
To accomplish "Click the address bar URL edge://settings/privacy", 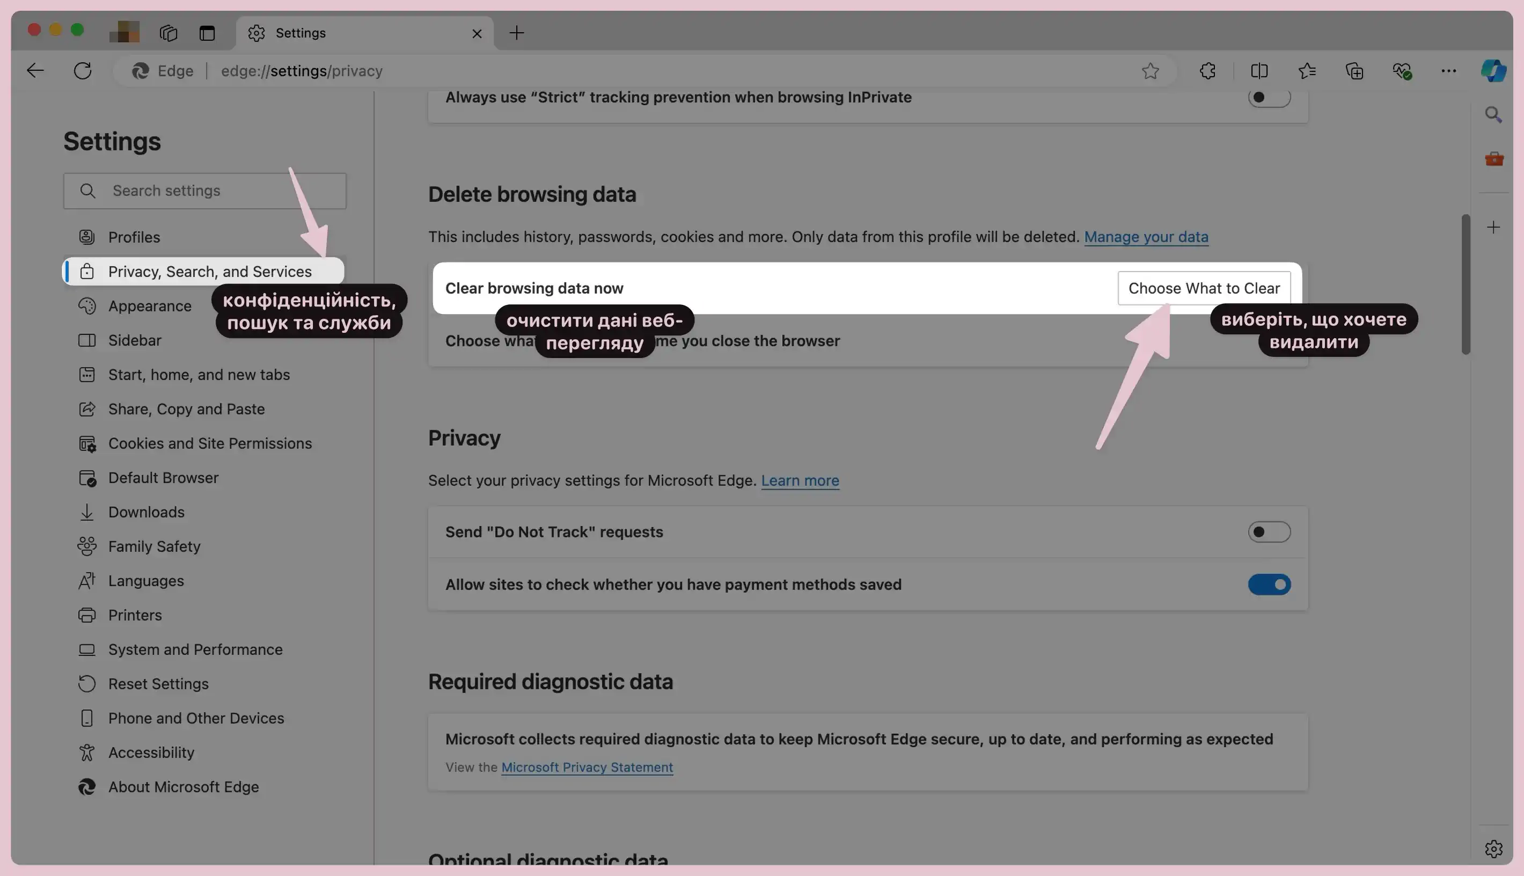I will click(x=302, y=70).
